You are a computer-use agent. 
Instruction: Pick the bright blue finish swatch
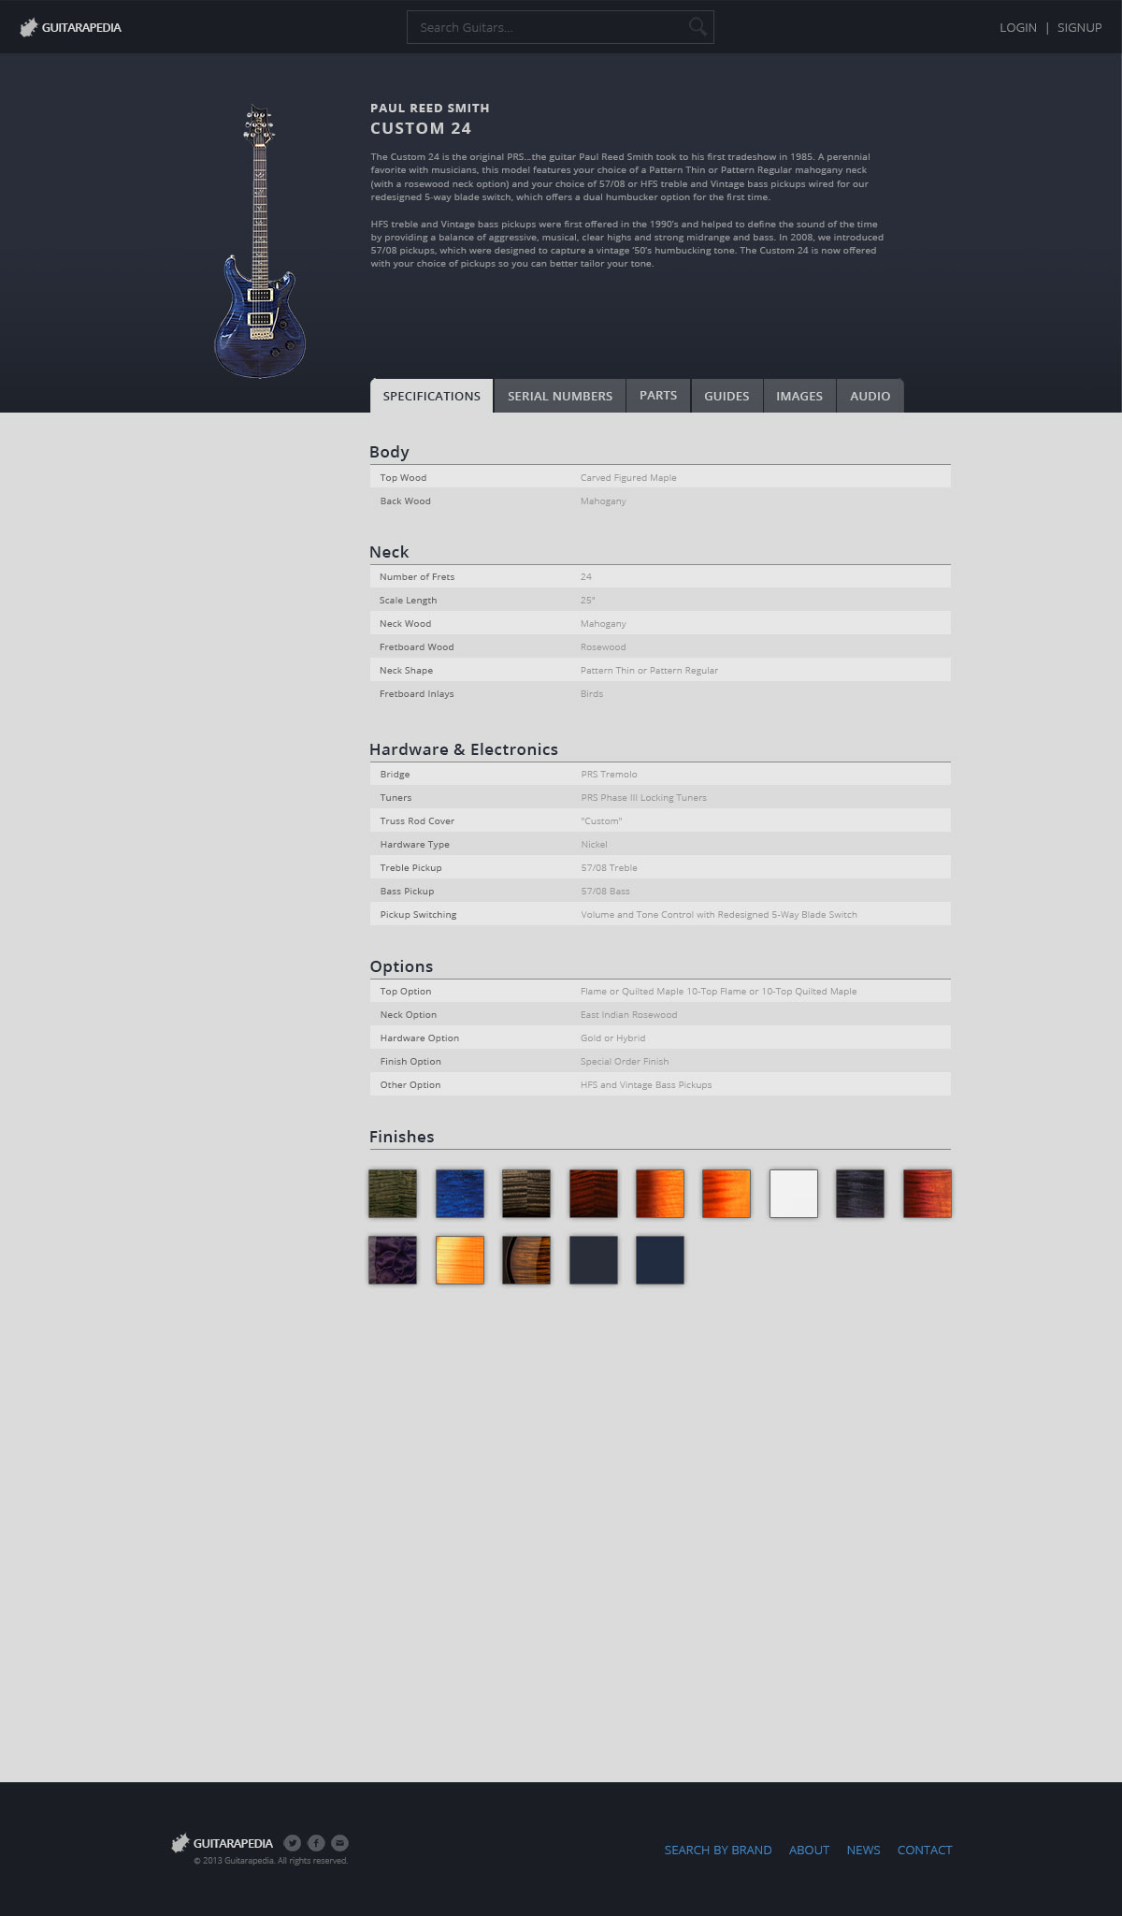click(460, 1194)
